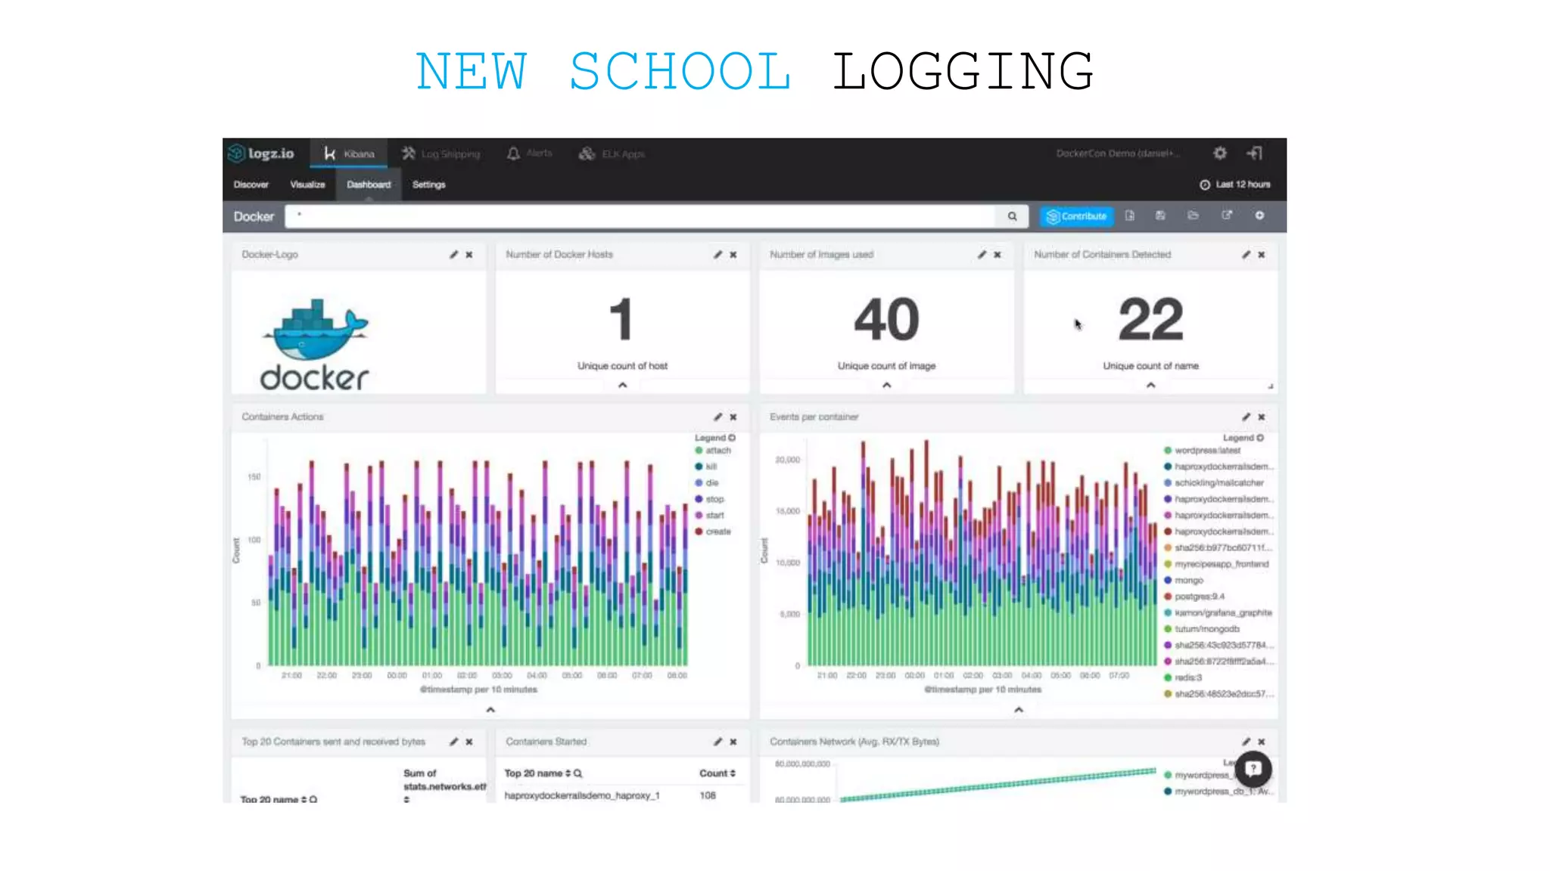Click the dashboard search query field
Viewport: 1550px width, 871px height.
click(640, 216)
